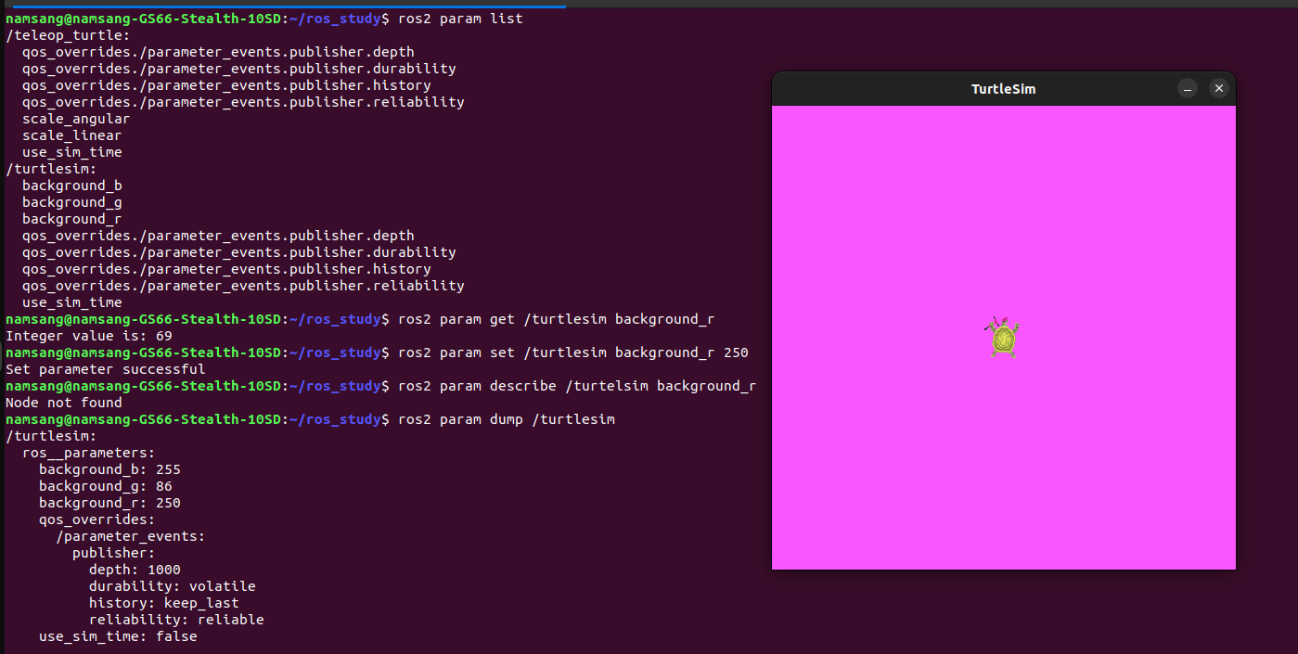This screenshot has width=1298, height=654.
Task: Click the 'durability: volatile' line
Action: [x=173, y=586]
